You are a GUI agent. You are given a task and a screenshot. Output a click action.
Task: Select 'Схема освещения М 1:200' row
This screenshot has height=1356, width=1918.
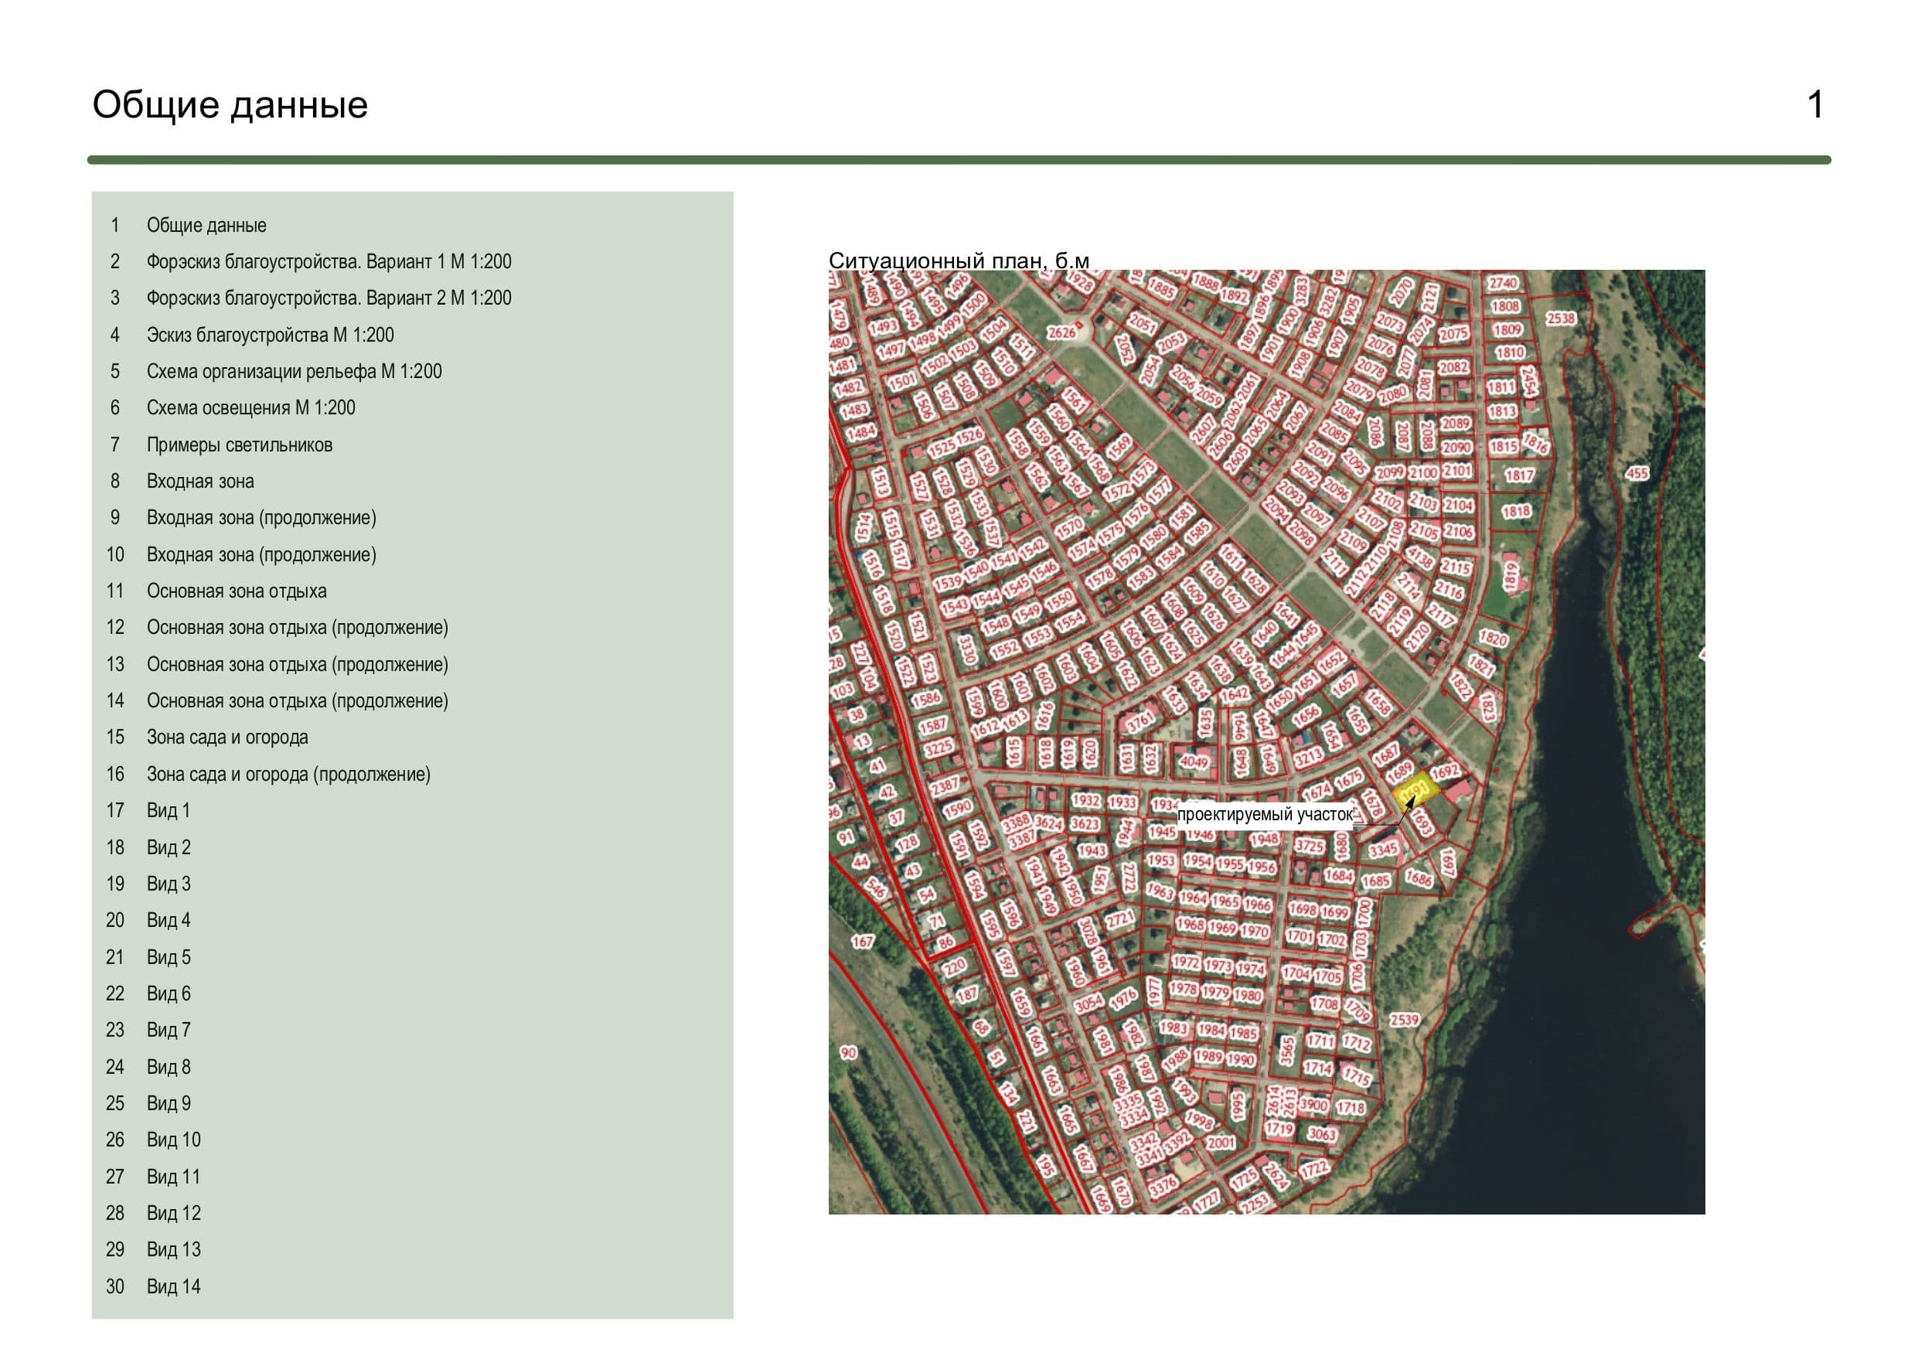point(250,408)
